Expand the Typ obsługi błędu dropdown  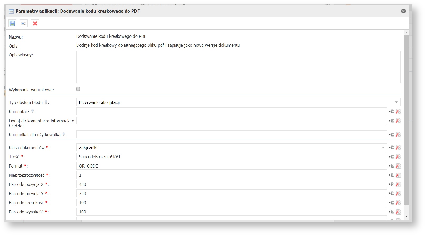(396, 102)
